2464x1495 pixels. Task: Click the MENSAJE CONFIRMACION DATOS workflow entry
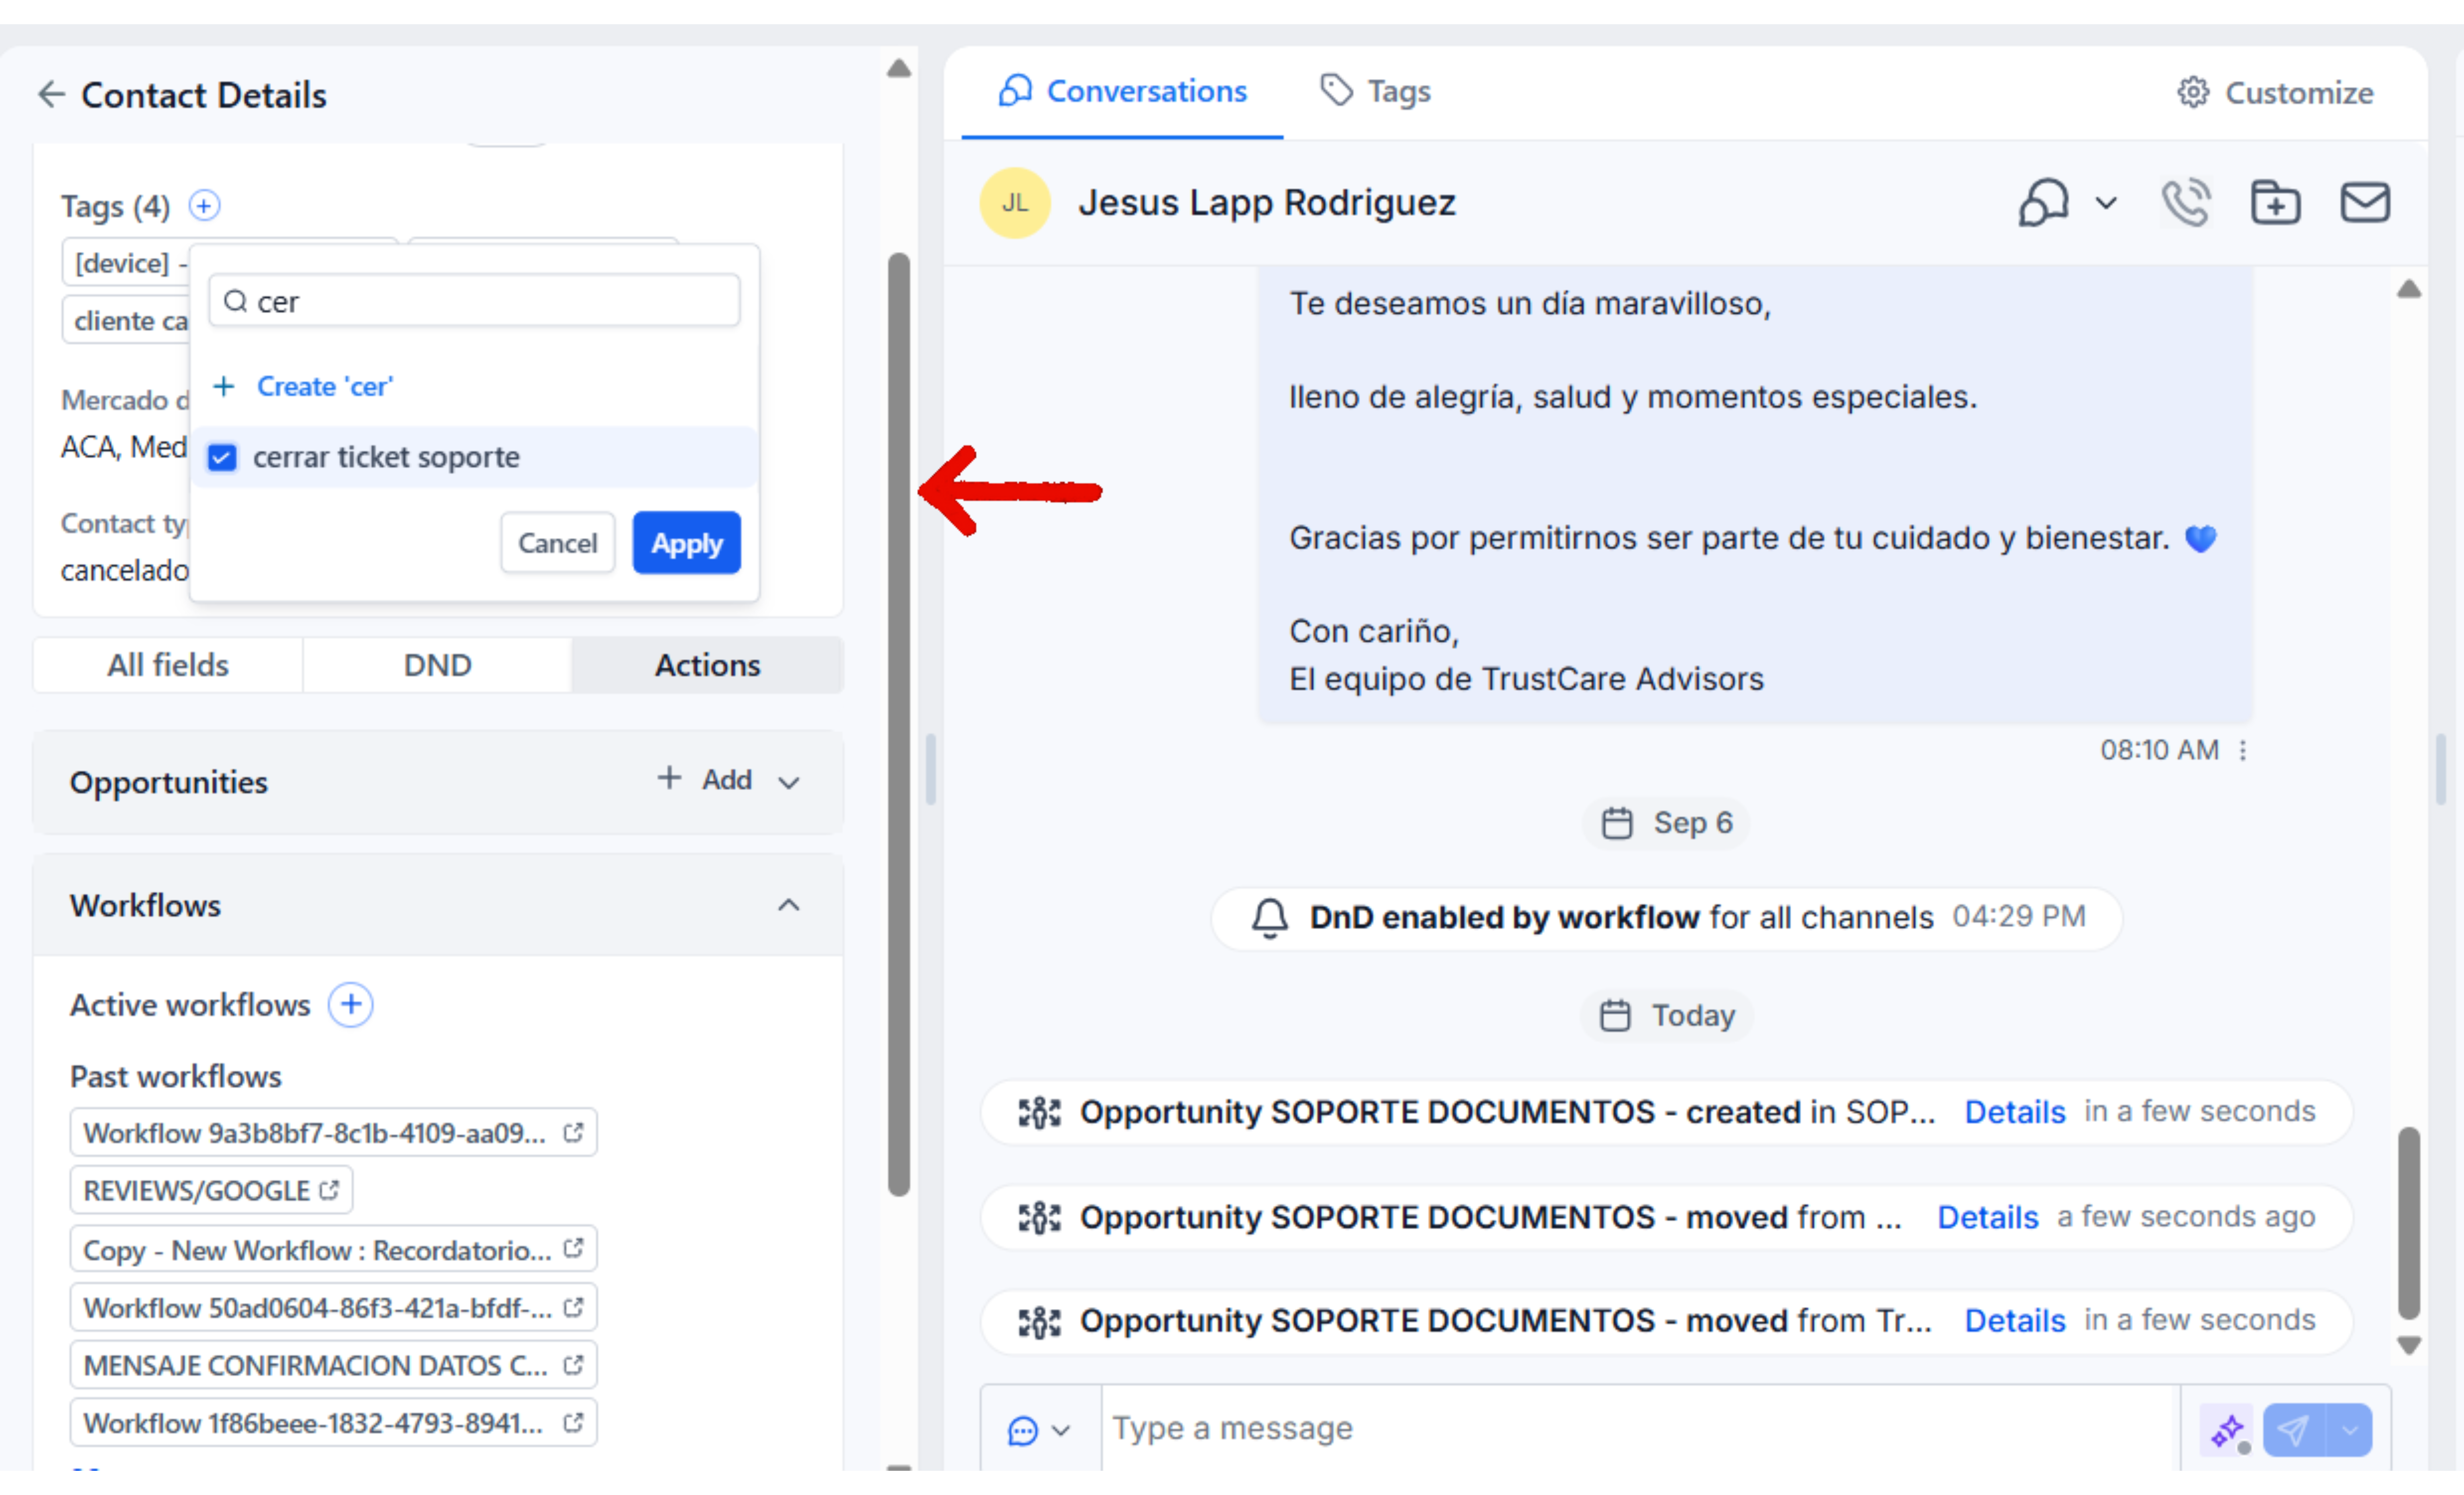[x=333, y=1365]
